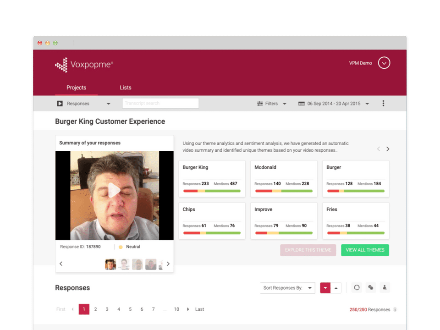Image resolution: width=440 pixels, height=330 pixels.
Task: Click previous page arrow in pagination
Action: click(73, 309)
